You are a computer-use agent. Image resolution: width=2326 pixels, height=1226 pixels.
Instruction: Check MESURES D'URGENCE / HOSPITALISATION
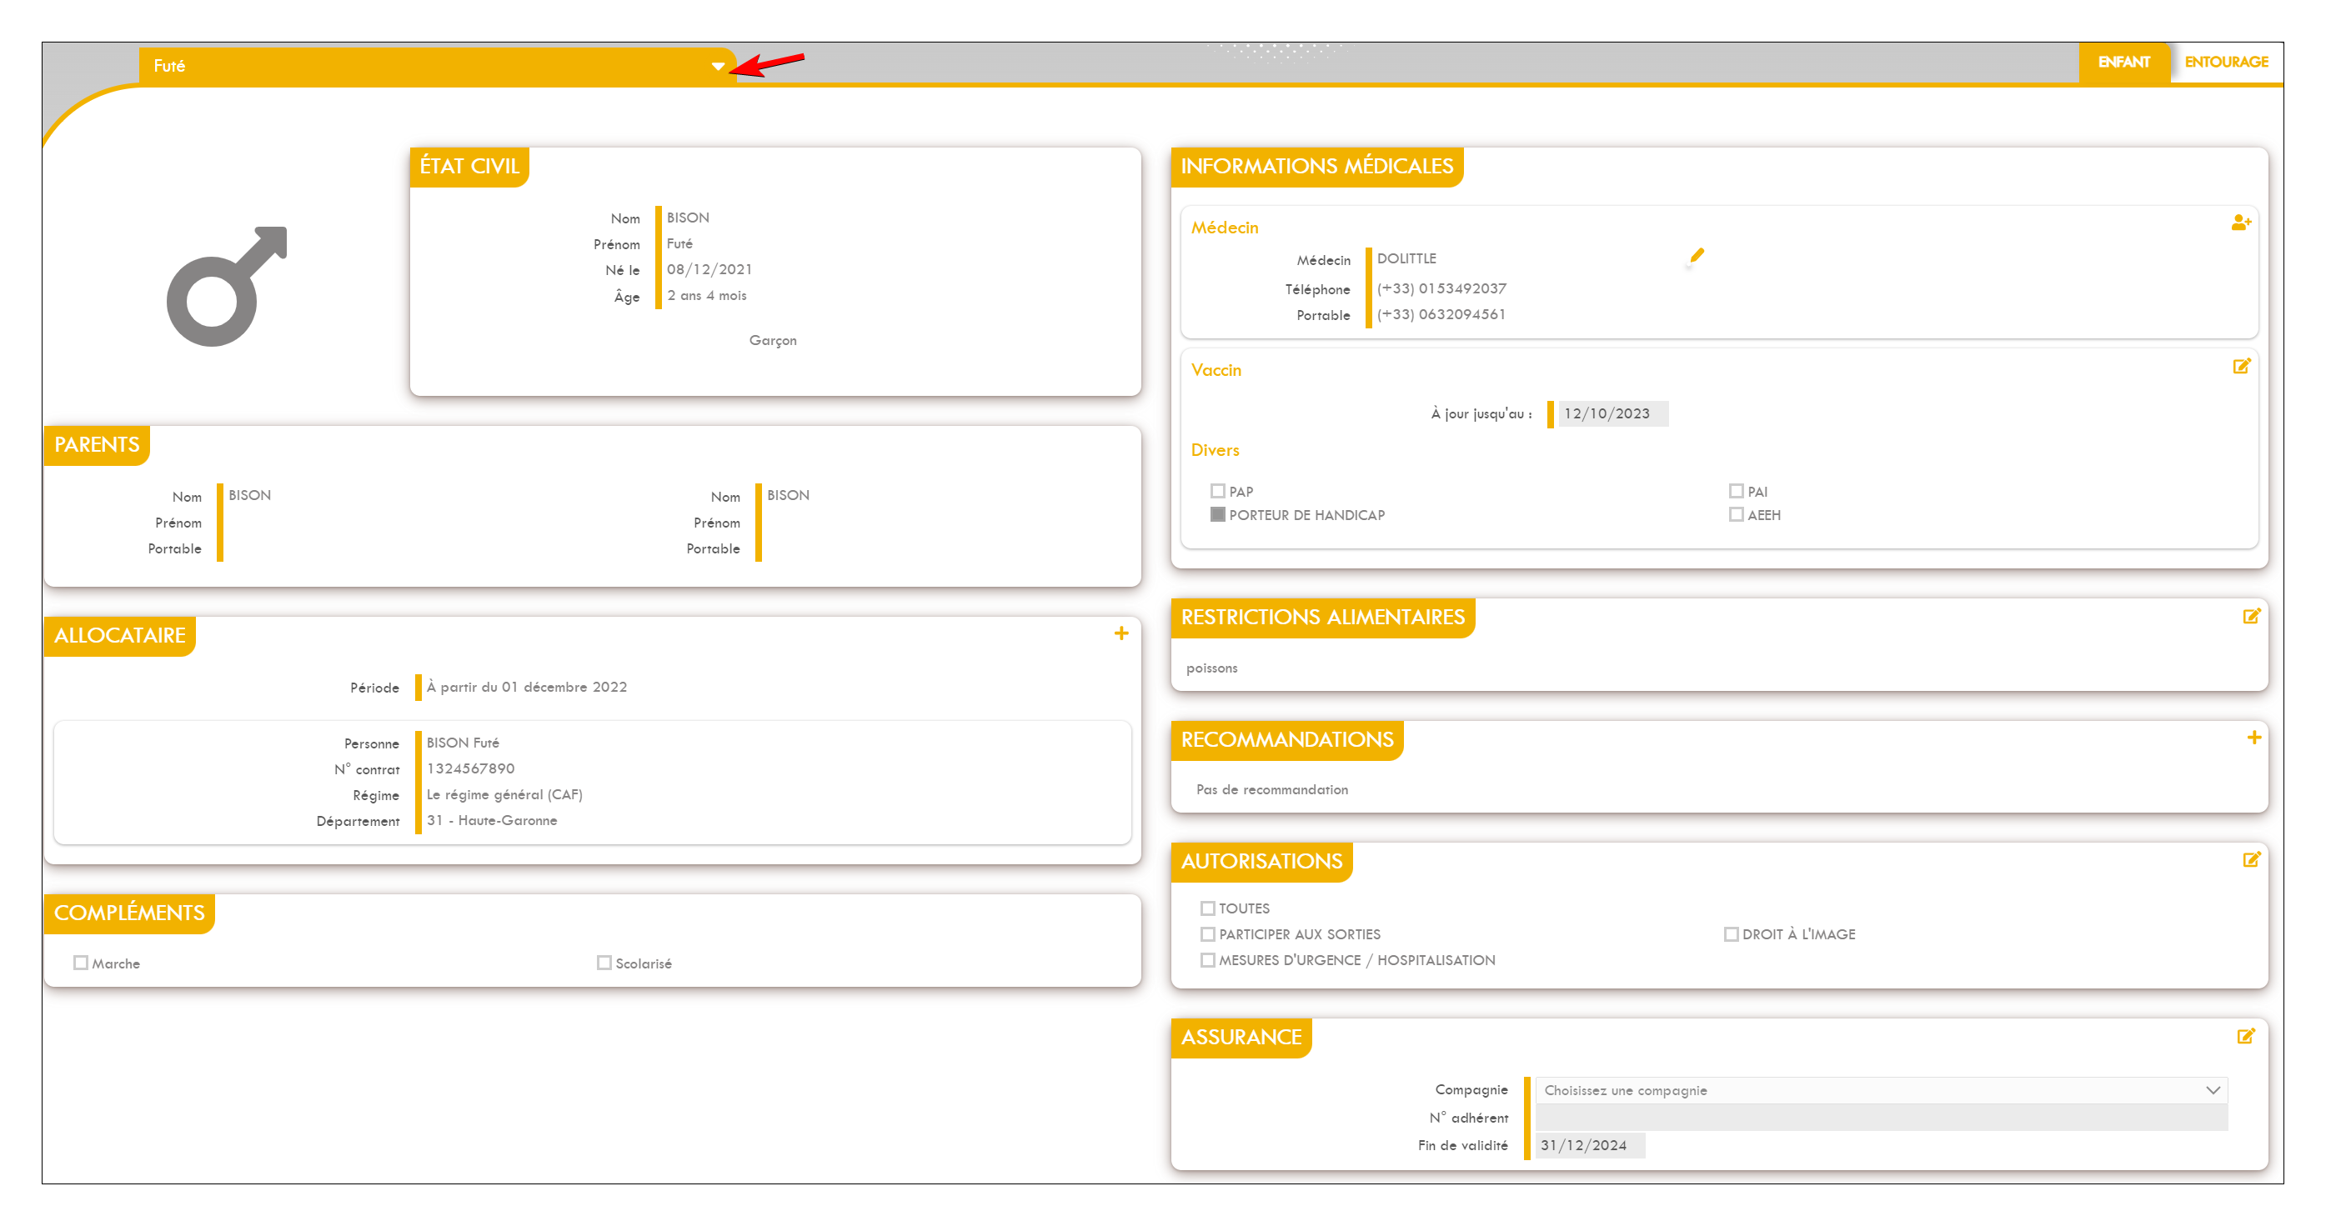[1207, 961]
